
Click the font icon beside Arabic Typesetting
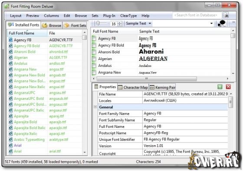(x=10, y=139)
